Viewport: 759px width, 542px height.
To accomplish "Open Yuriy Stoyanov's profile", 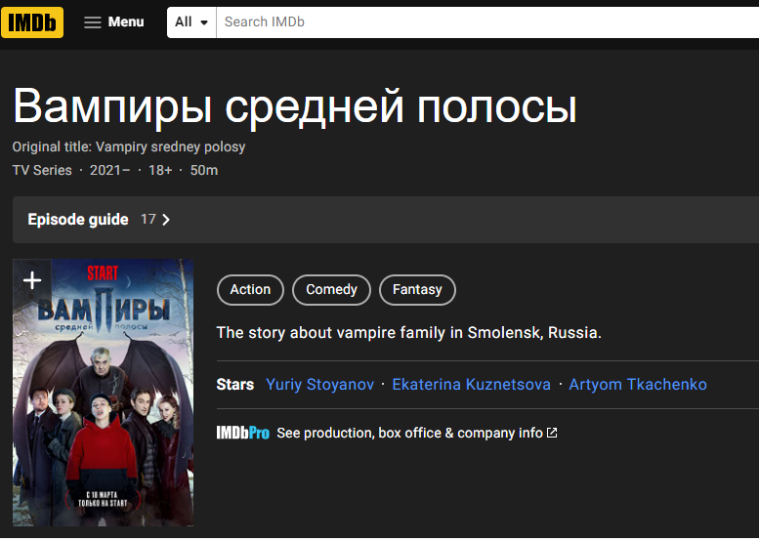I will pyautogui.click(x=319, y=385).
